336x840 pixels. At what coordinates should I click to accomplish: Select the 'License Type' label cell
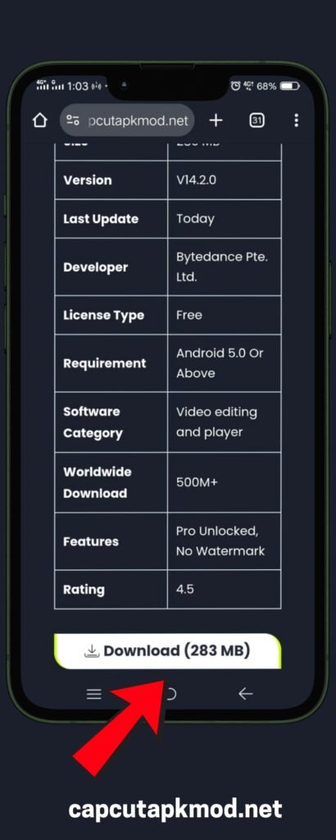click(111, 315)
